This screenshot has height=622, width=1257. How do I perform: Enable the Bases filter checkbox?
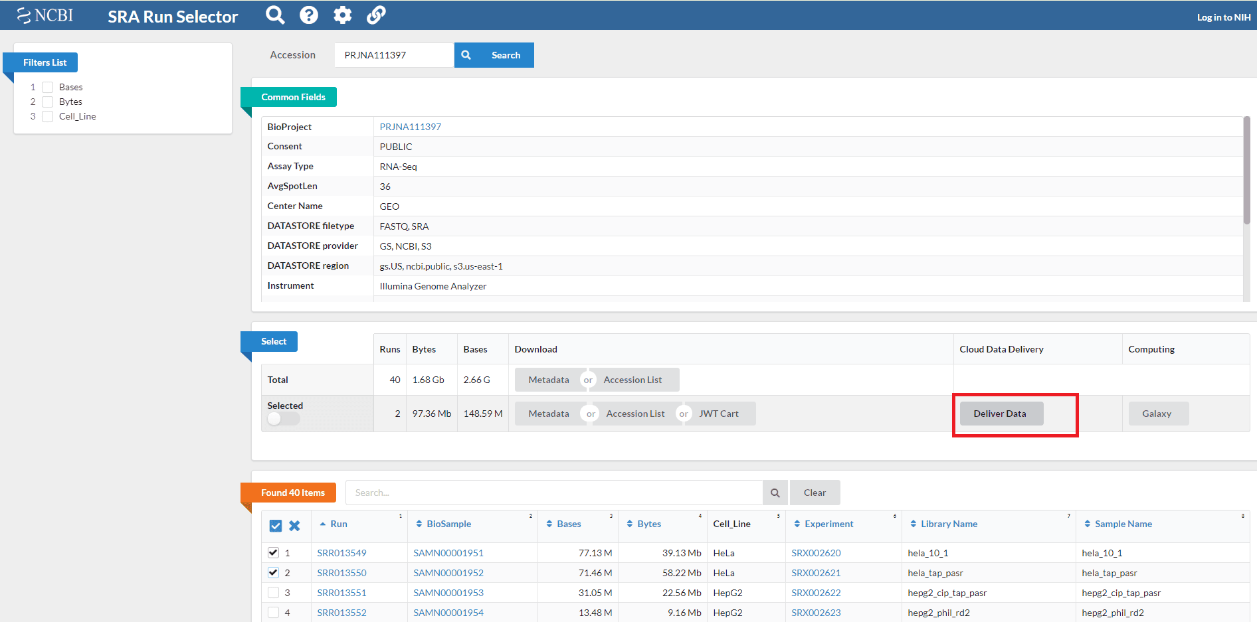click(x=48, y=87)
